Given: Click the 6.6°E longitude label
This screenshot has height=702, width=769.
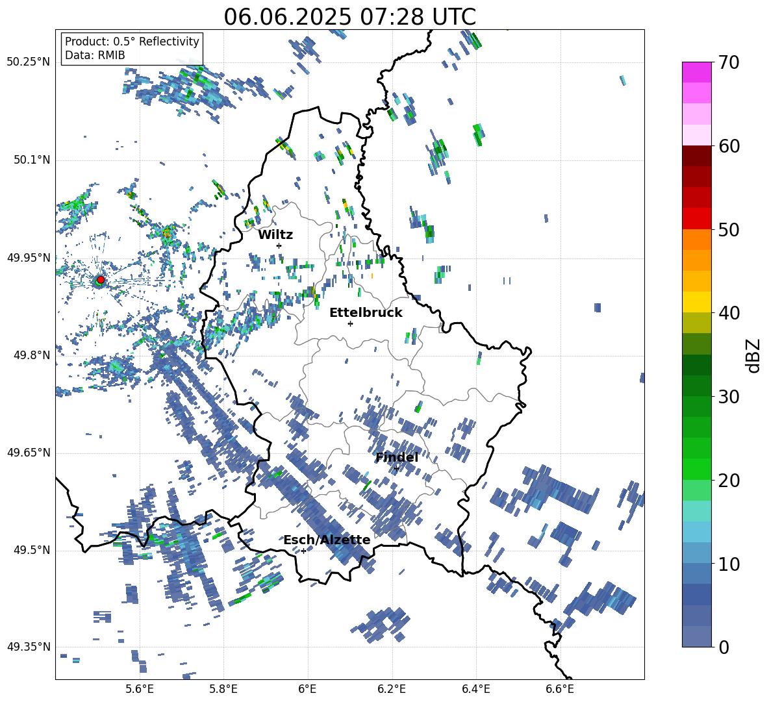Looking at the screenshot, I should [x=560, y=689].
